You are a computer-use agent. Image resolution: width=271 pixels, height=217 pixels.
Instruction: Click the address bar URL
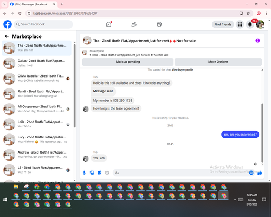pos(65,14)
